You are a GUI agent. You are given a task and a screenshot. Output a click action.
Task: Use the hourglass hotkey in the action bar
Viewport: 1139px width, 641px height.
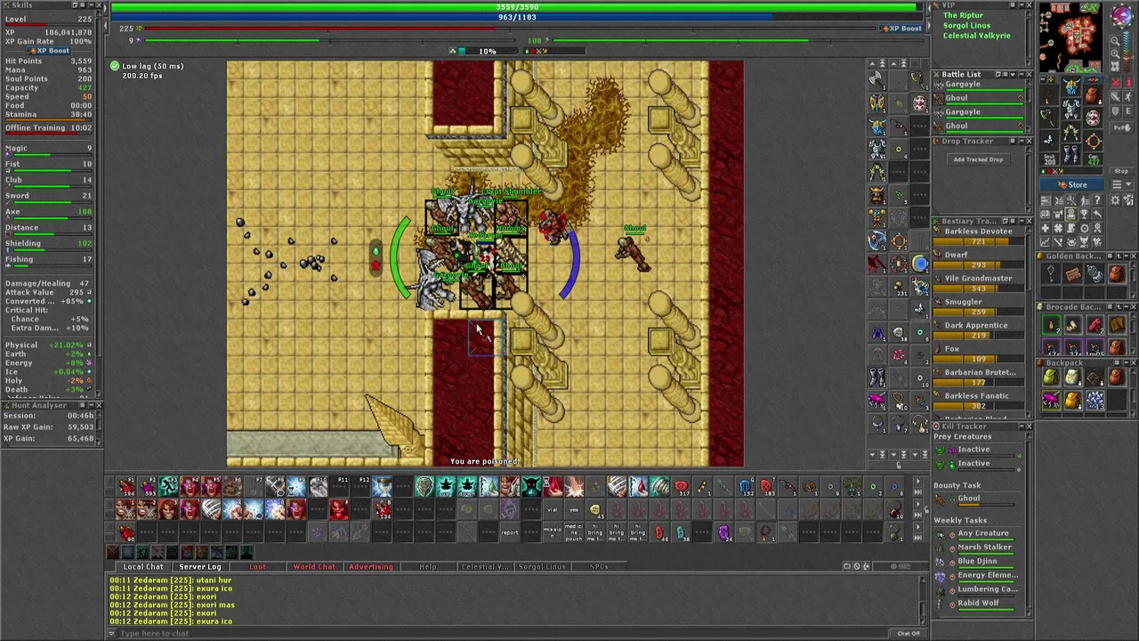point(382,486)
